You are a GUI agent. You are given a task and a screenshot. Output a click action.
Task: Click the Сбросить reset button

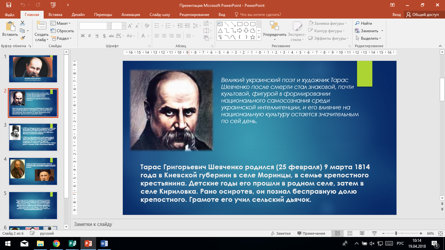[x=62, y=31]
